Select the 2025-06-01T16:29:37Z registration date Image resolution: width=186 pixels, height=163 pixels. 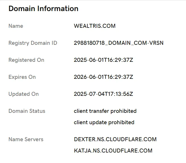point(103,60)
